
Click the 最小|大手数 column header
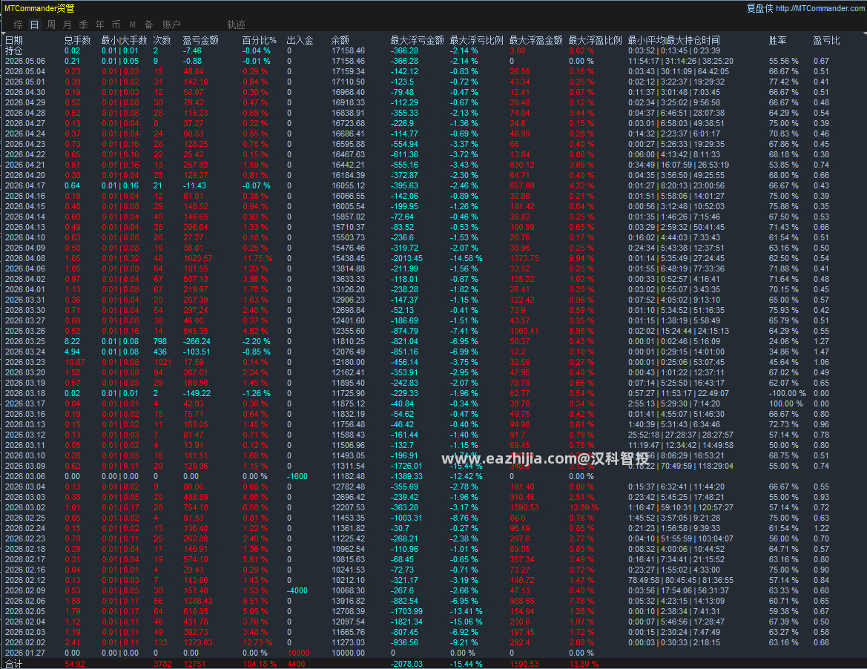click(124, 40)
